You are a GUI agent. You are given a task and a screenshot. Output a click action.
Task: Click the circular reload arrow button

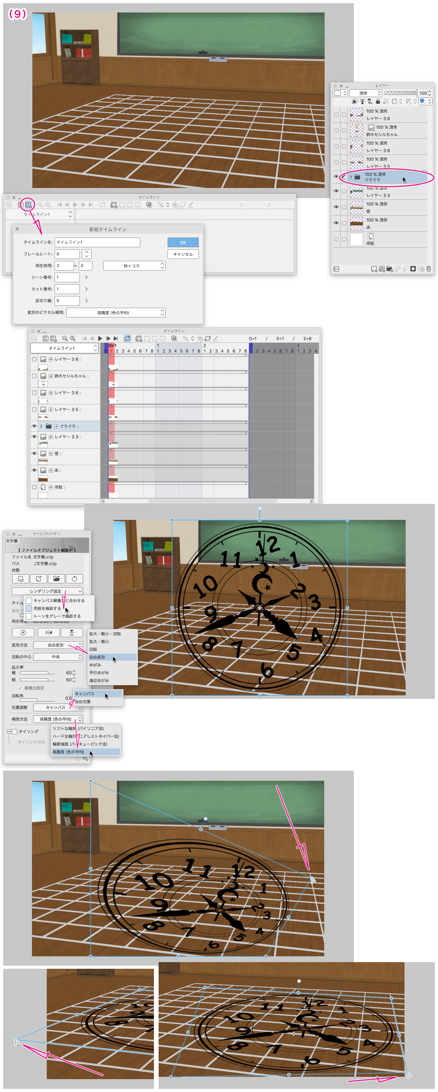[74, 579]
